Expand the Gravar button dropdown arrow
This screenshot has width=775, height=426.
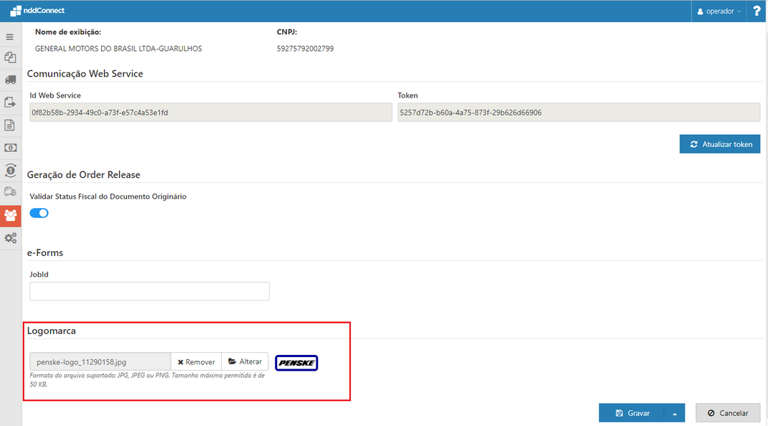pos(675,413)
